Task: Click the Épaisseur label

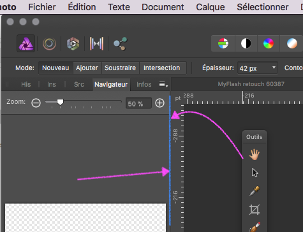Action: 218,68
